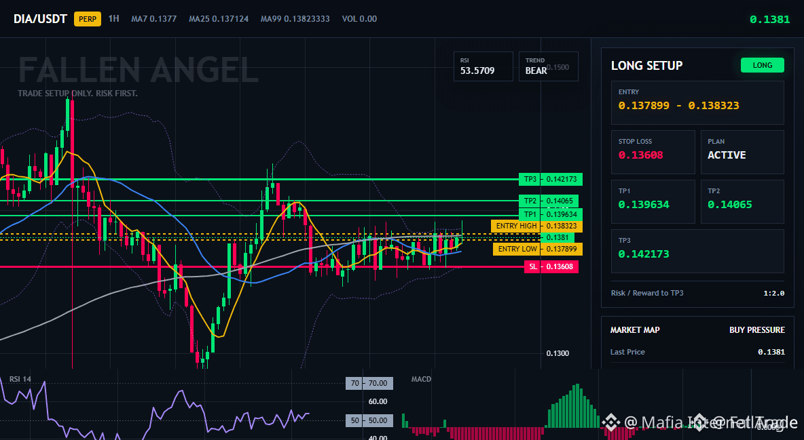Screen dimensions: 804x440
Task: Click the yellow PERP badge
Action: [x=88, y=19]
